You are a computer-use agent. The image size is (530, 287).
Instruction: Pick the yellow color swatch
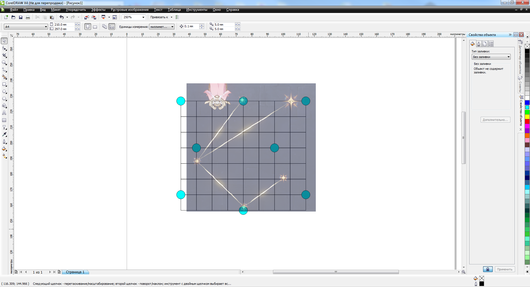(x=527, y=117)
